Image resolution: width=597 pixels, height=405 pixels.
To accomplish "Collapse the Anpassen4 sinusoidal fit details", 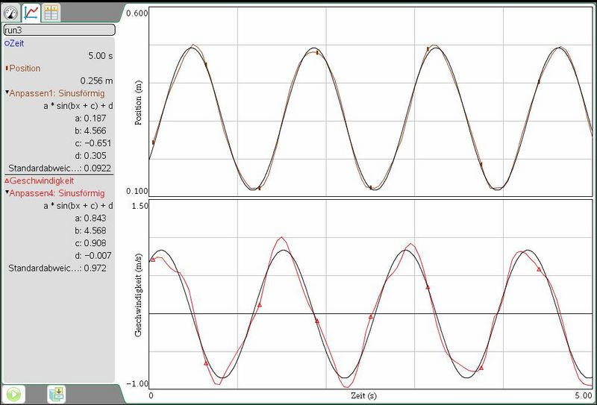I will pos(7,193).
